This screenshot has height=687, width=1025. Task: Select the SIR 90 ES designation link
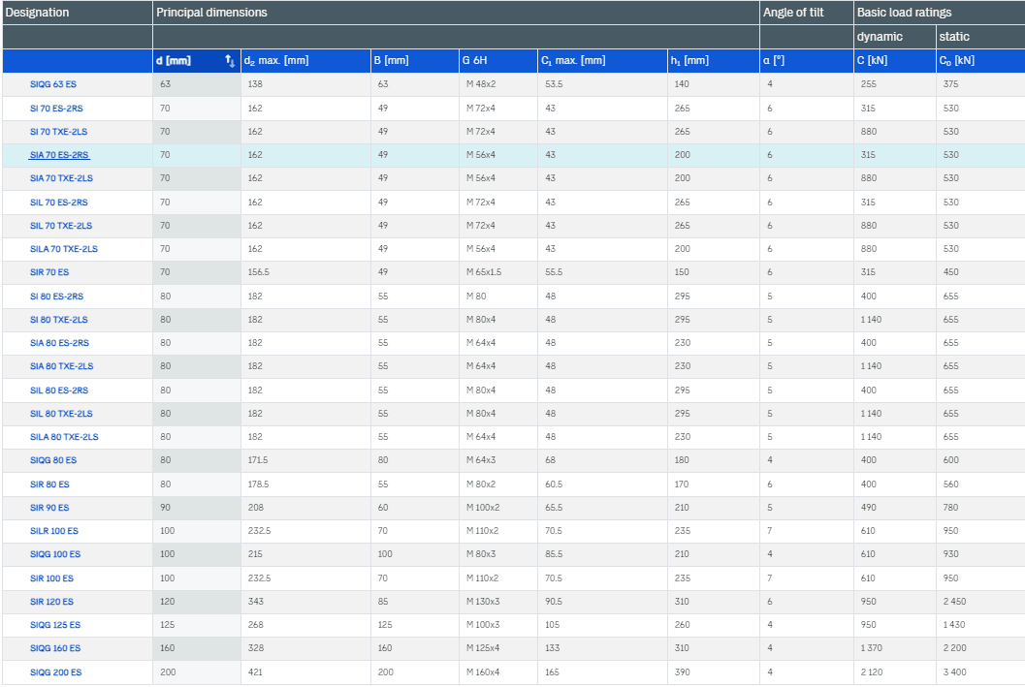pyautogui.click(x=49, y=508)
